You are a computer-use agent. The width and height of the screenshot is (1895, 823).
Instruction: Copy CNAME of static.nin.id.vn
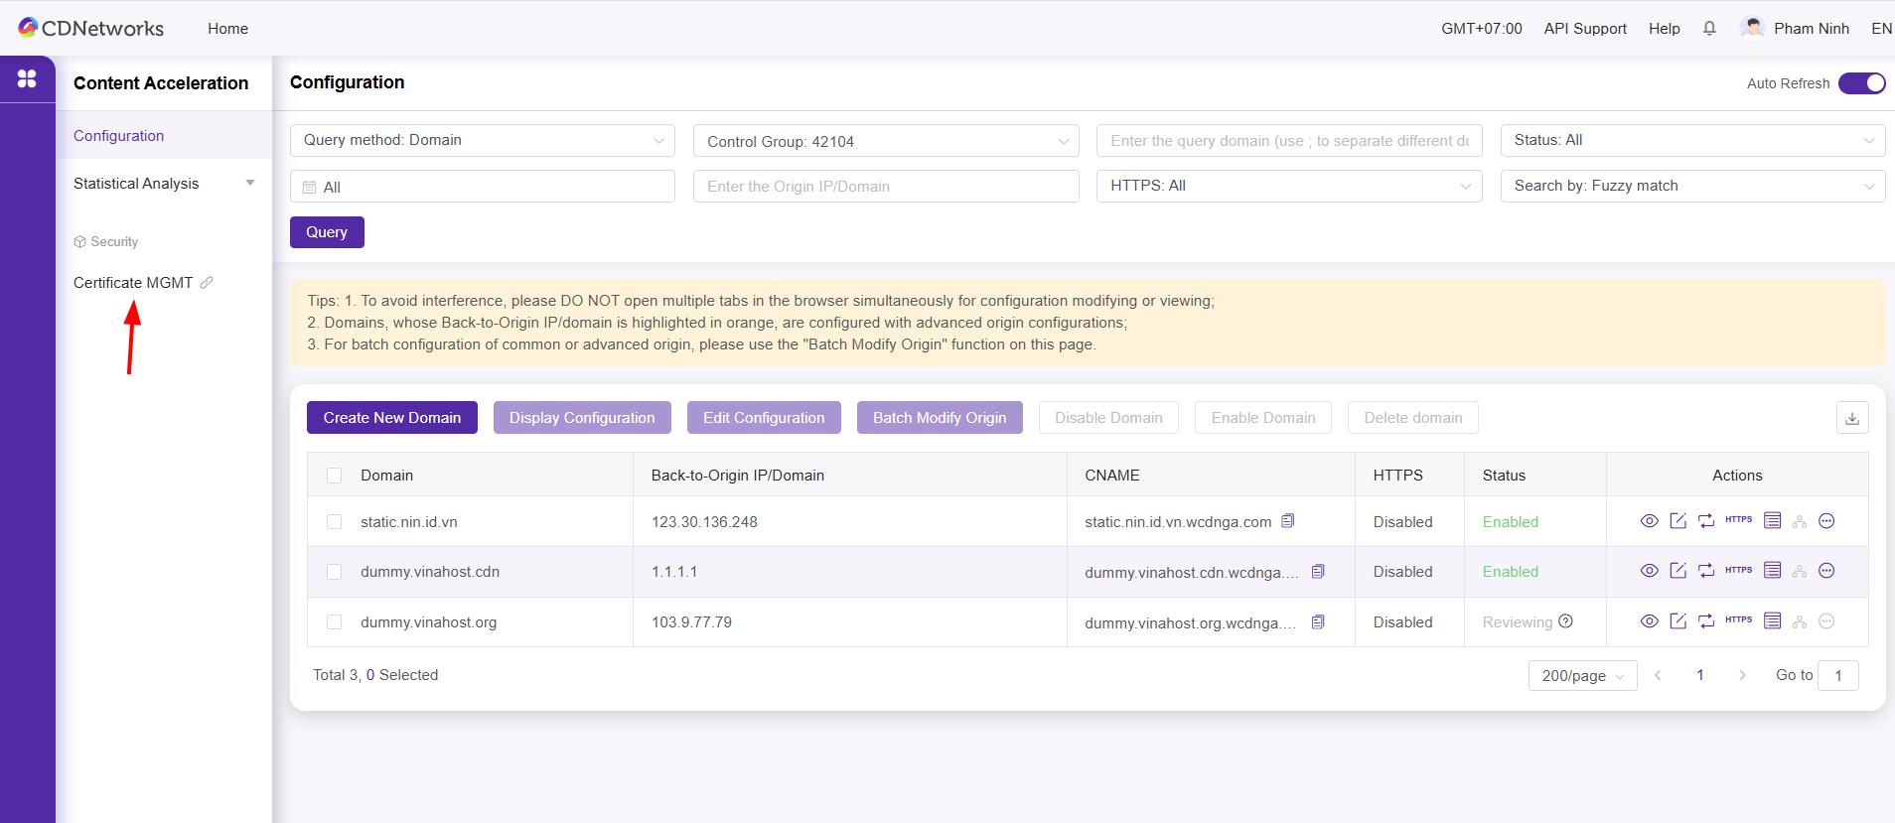click(x=1288, y=521)
